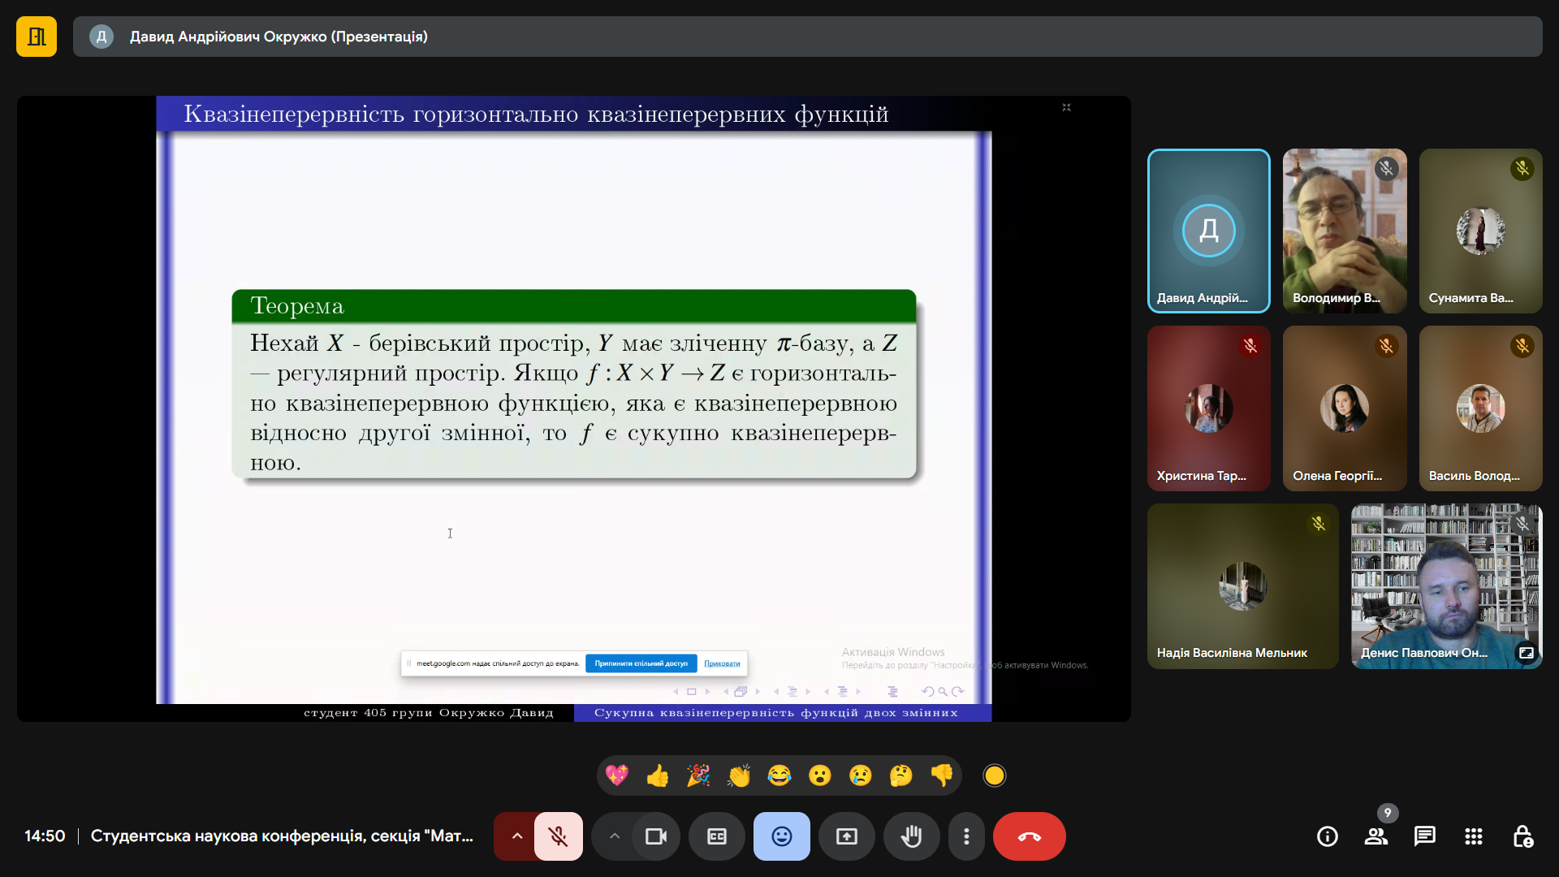Start presenting your screen
1559x877 pixels.
pyautogui.click(x=847, y=836)
